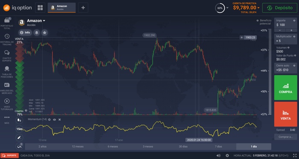299x159 pixels.
Task: Open Cierre auto +$5 -$10 settings
Action: [285, 68]
